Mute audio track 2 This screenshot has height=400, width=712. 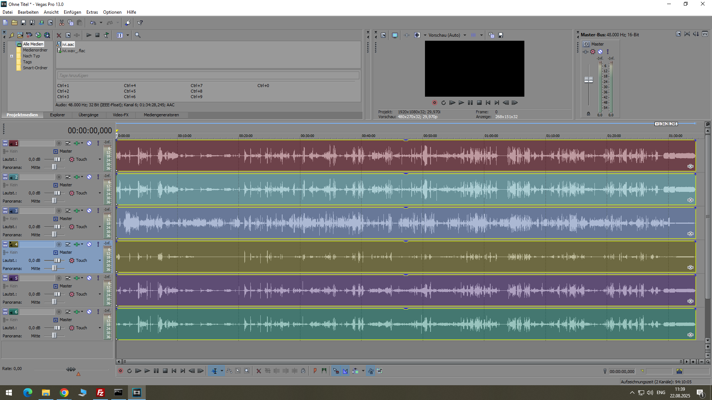coord(89,177)
